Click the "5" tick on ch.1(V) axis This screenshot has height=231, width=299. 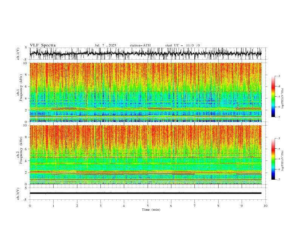tap(26, 48)
